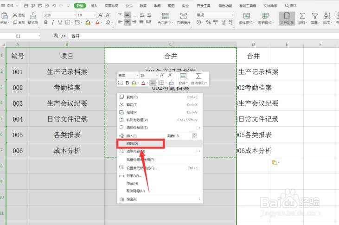The image size is (339, 225).
Task: Click the Undo arrow icon
Action: pyautogui.click(x=54, y=6)
